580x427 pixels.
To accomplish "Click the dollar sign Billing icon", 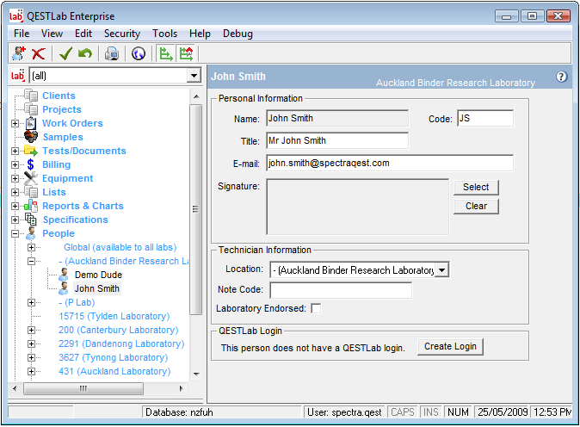I will pyautogui.click(x=31, y=164).
